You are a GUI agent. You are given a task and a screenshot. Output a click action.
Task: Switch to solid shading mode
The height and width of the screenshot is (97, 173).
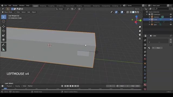point(133,12)
